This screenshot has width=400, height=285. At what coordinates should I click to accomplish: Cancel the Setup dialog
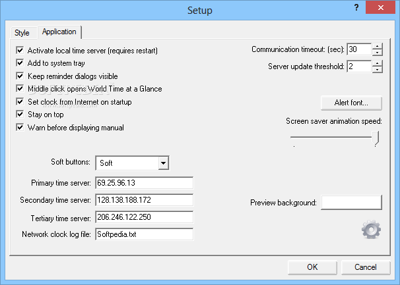click(365, 267)
